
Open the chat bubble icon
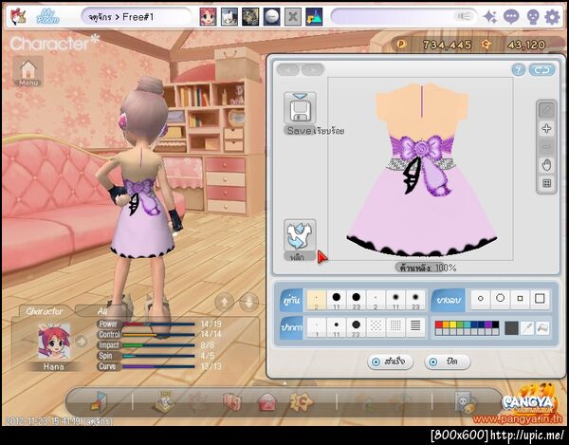[x=511, y=17]
